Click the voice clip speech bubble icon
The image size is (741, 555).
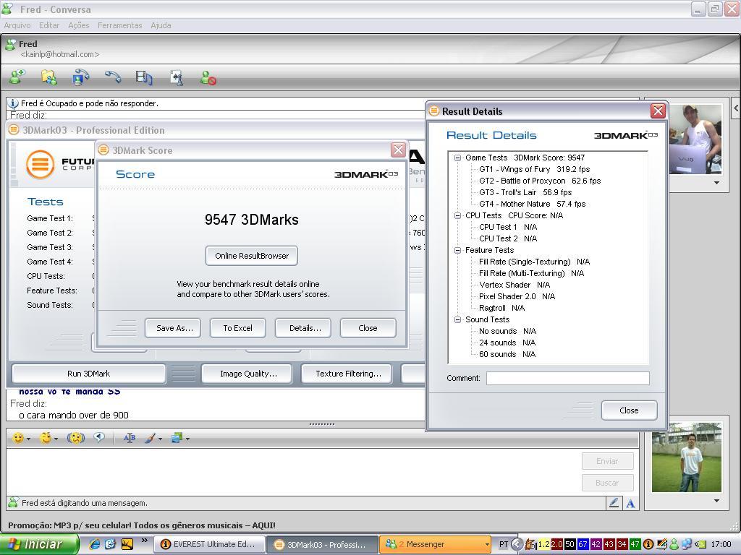click(98, 437)
